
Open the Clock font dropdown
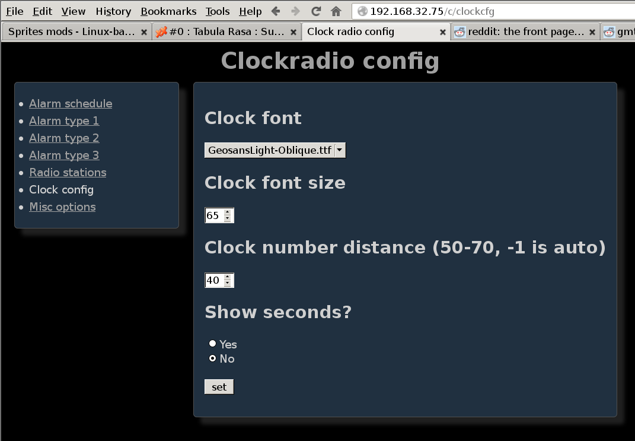275,151
